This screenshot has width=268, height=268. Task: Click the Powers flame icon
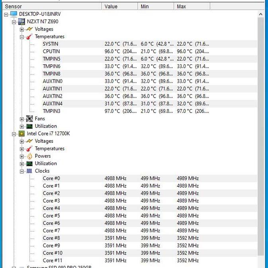(x=29, y=156)
